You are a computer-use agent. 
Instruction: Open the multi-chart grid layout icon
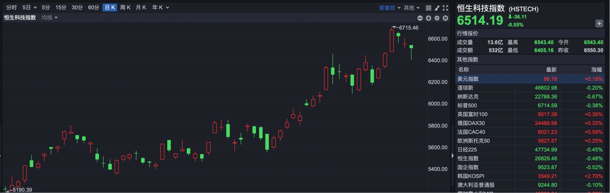click(x=428, y=8)
